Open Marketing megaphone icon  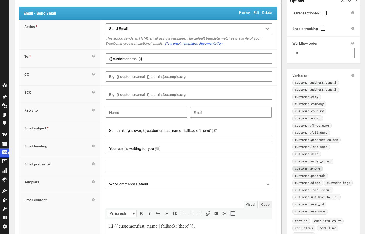4,179
